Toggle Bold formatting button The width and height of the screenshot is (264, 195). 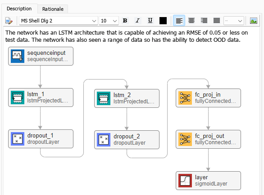tap(125, 21)
